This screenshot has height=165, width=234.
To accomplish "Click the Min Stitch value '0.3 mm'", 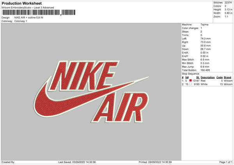I will pyautogui.click(x=205, y=63).
